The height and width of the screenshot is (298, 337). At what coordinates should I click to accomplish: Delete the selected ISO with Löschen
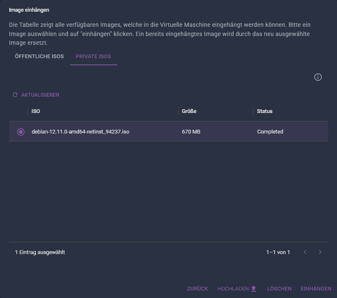(x=279, y=288)
